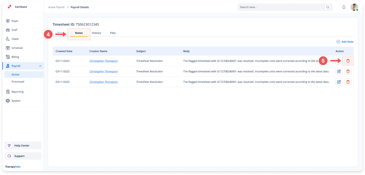Click the search input field
The width and height of the screenshot is (365, 175).
point(281,7)
